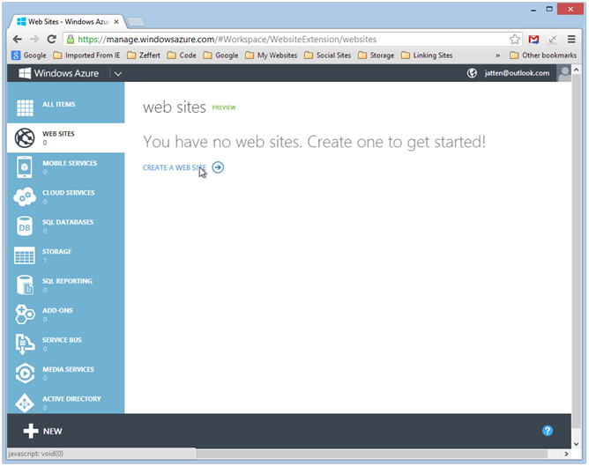Screen dimensions: 589x466
Task: Click the circled arrow beside Create a Web Site
Action: pyautogui.click(x=218, y=167)
